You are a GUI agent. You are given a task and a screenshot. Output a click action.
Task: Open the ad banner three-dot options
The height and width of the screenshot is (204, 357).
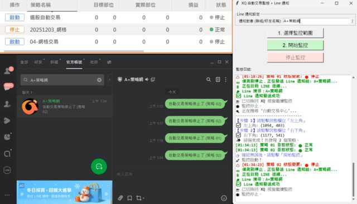click(x=108, y=186)
